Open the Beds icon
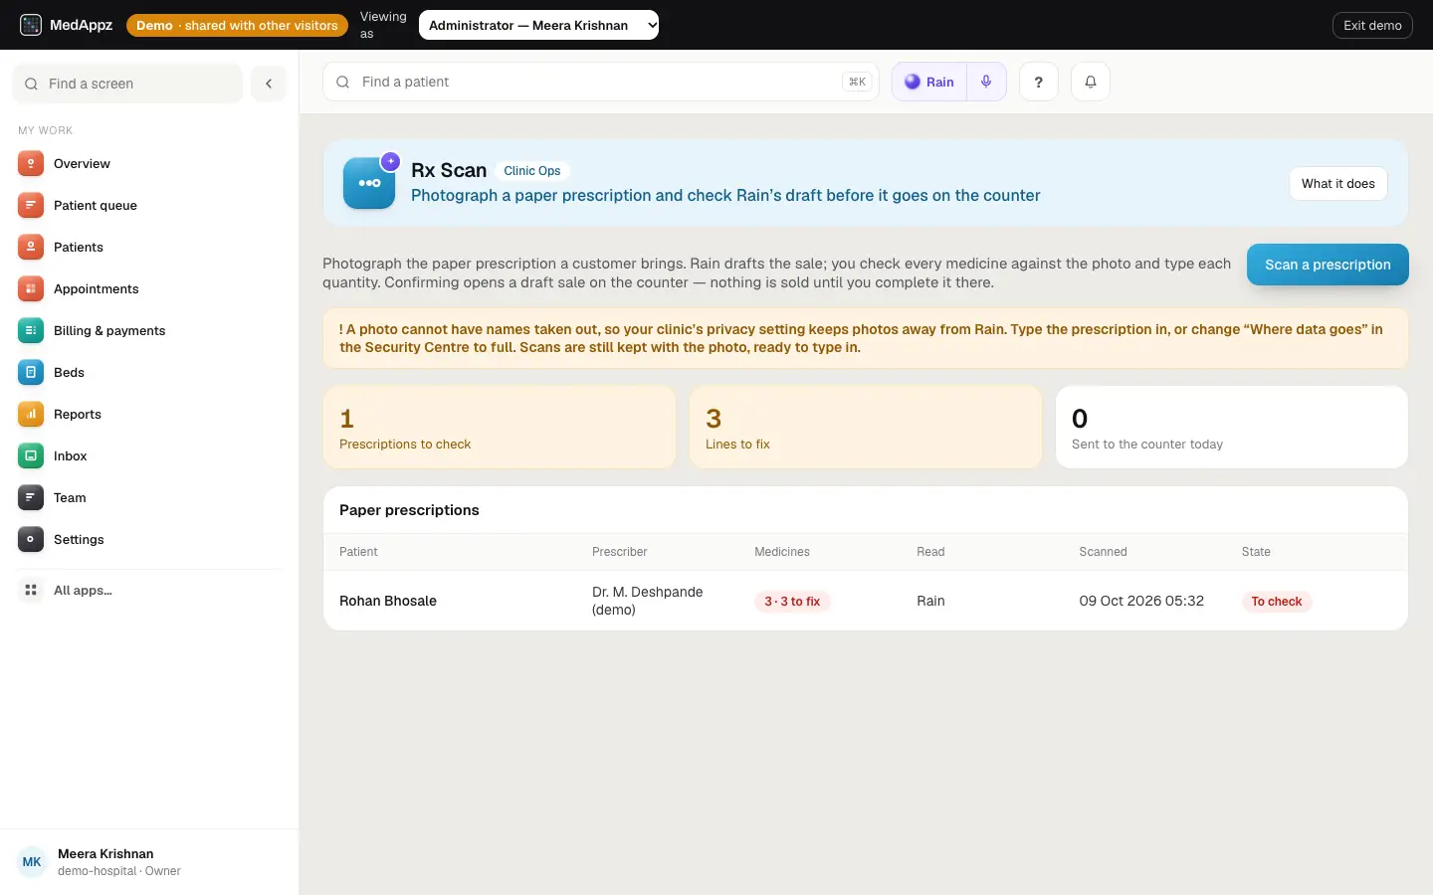This screenshot has width=1433, height=895. [x=31, y=373]
